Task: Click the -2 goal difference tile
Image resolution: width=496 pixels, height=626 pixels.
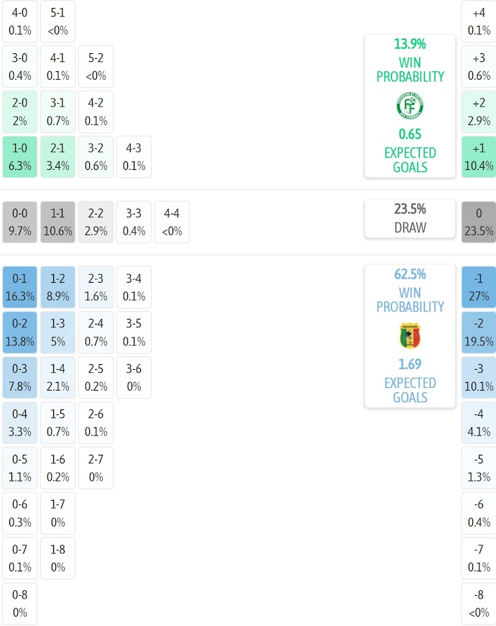Action: (479, 332)
